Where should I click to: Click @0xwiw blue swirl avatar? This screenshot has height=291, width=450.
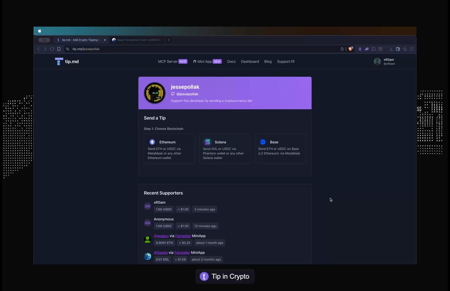click(x=148, y=256)
